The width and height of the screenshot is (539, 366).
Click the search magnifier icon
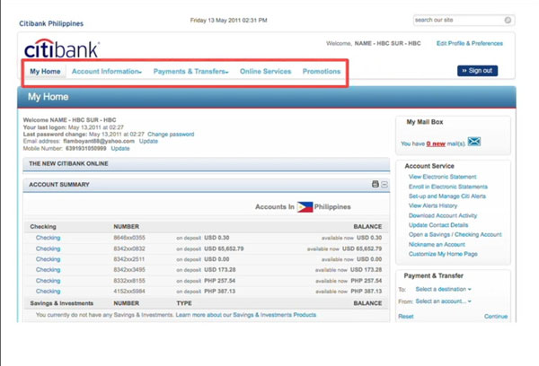point(508,21)
